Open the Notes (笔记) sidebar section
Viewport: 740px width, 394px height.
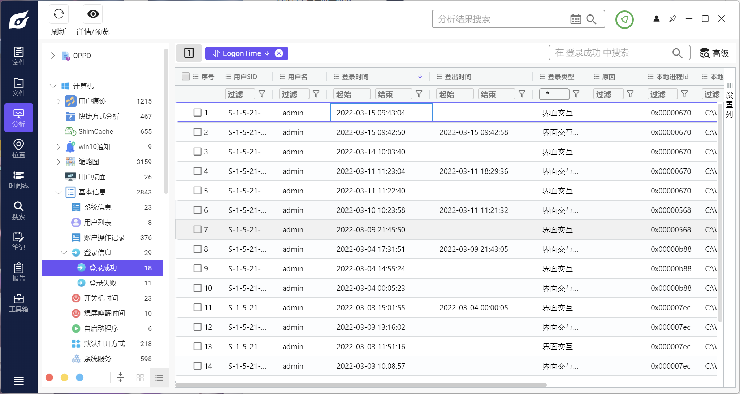pyautogui.click(x=19, y=241)
